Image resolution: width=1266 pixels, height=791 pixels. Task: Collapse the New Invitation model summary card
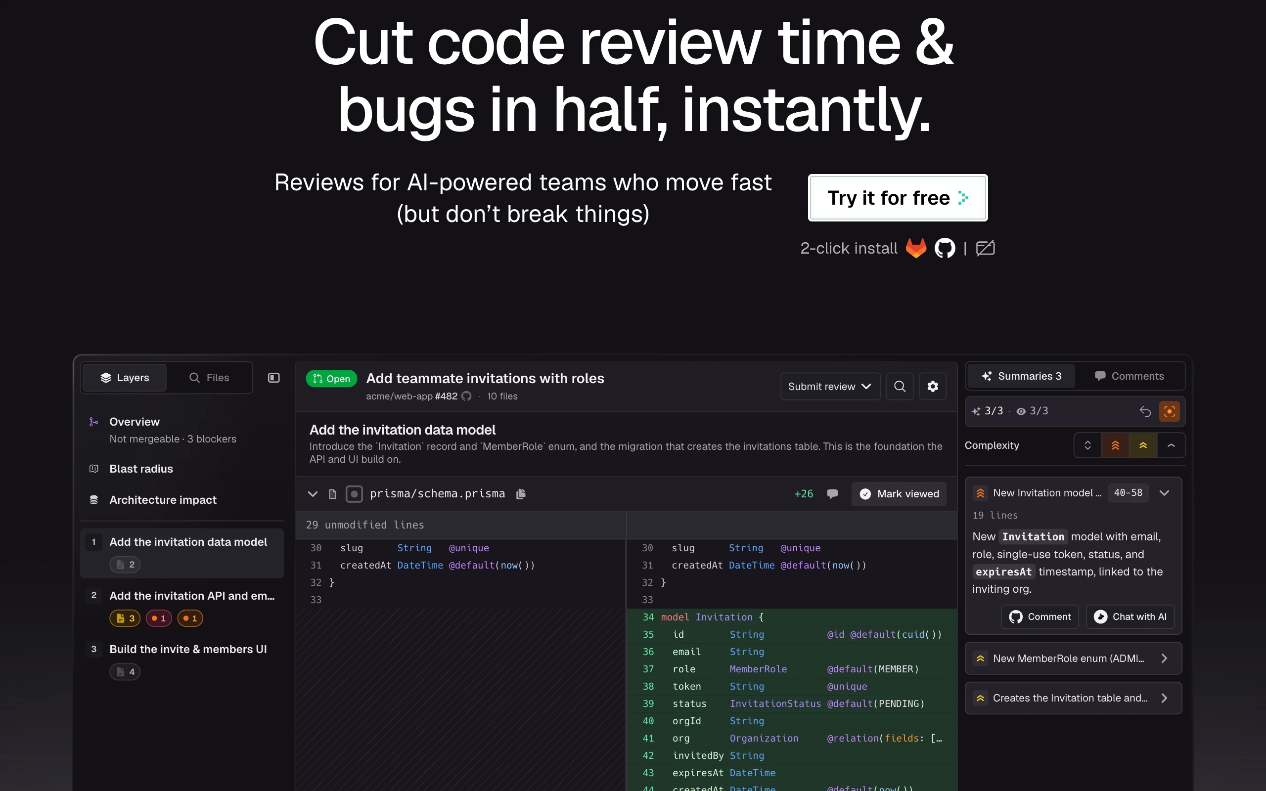pyautogui.click(x=1164, y=493)
